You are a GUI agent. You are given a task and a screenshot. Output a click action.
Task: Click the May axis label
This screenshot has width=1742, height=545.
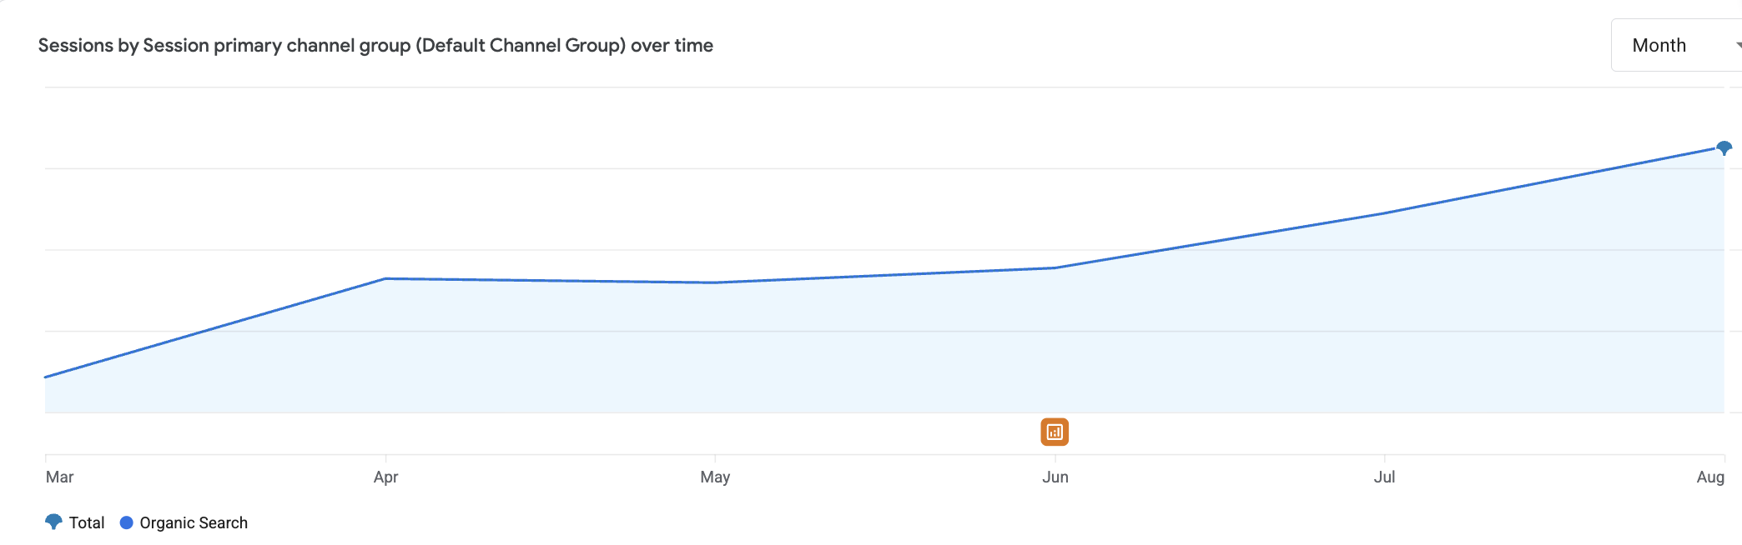coord(715,477)
